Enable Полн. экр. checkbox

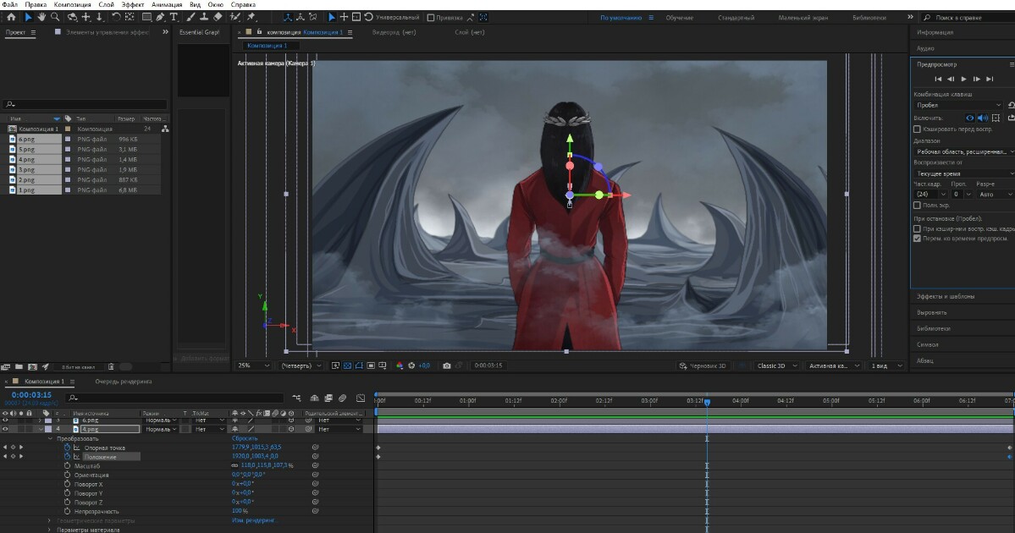(917, 205)
